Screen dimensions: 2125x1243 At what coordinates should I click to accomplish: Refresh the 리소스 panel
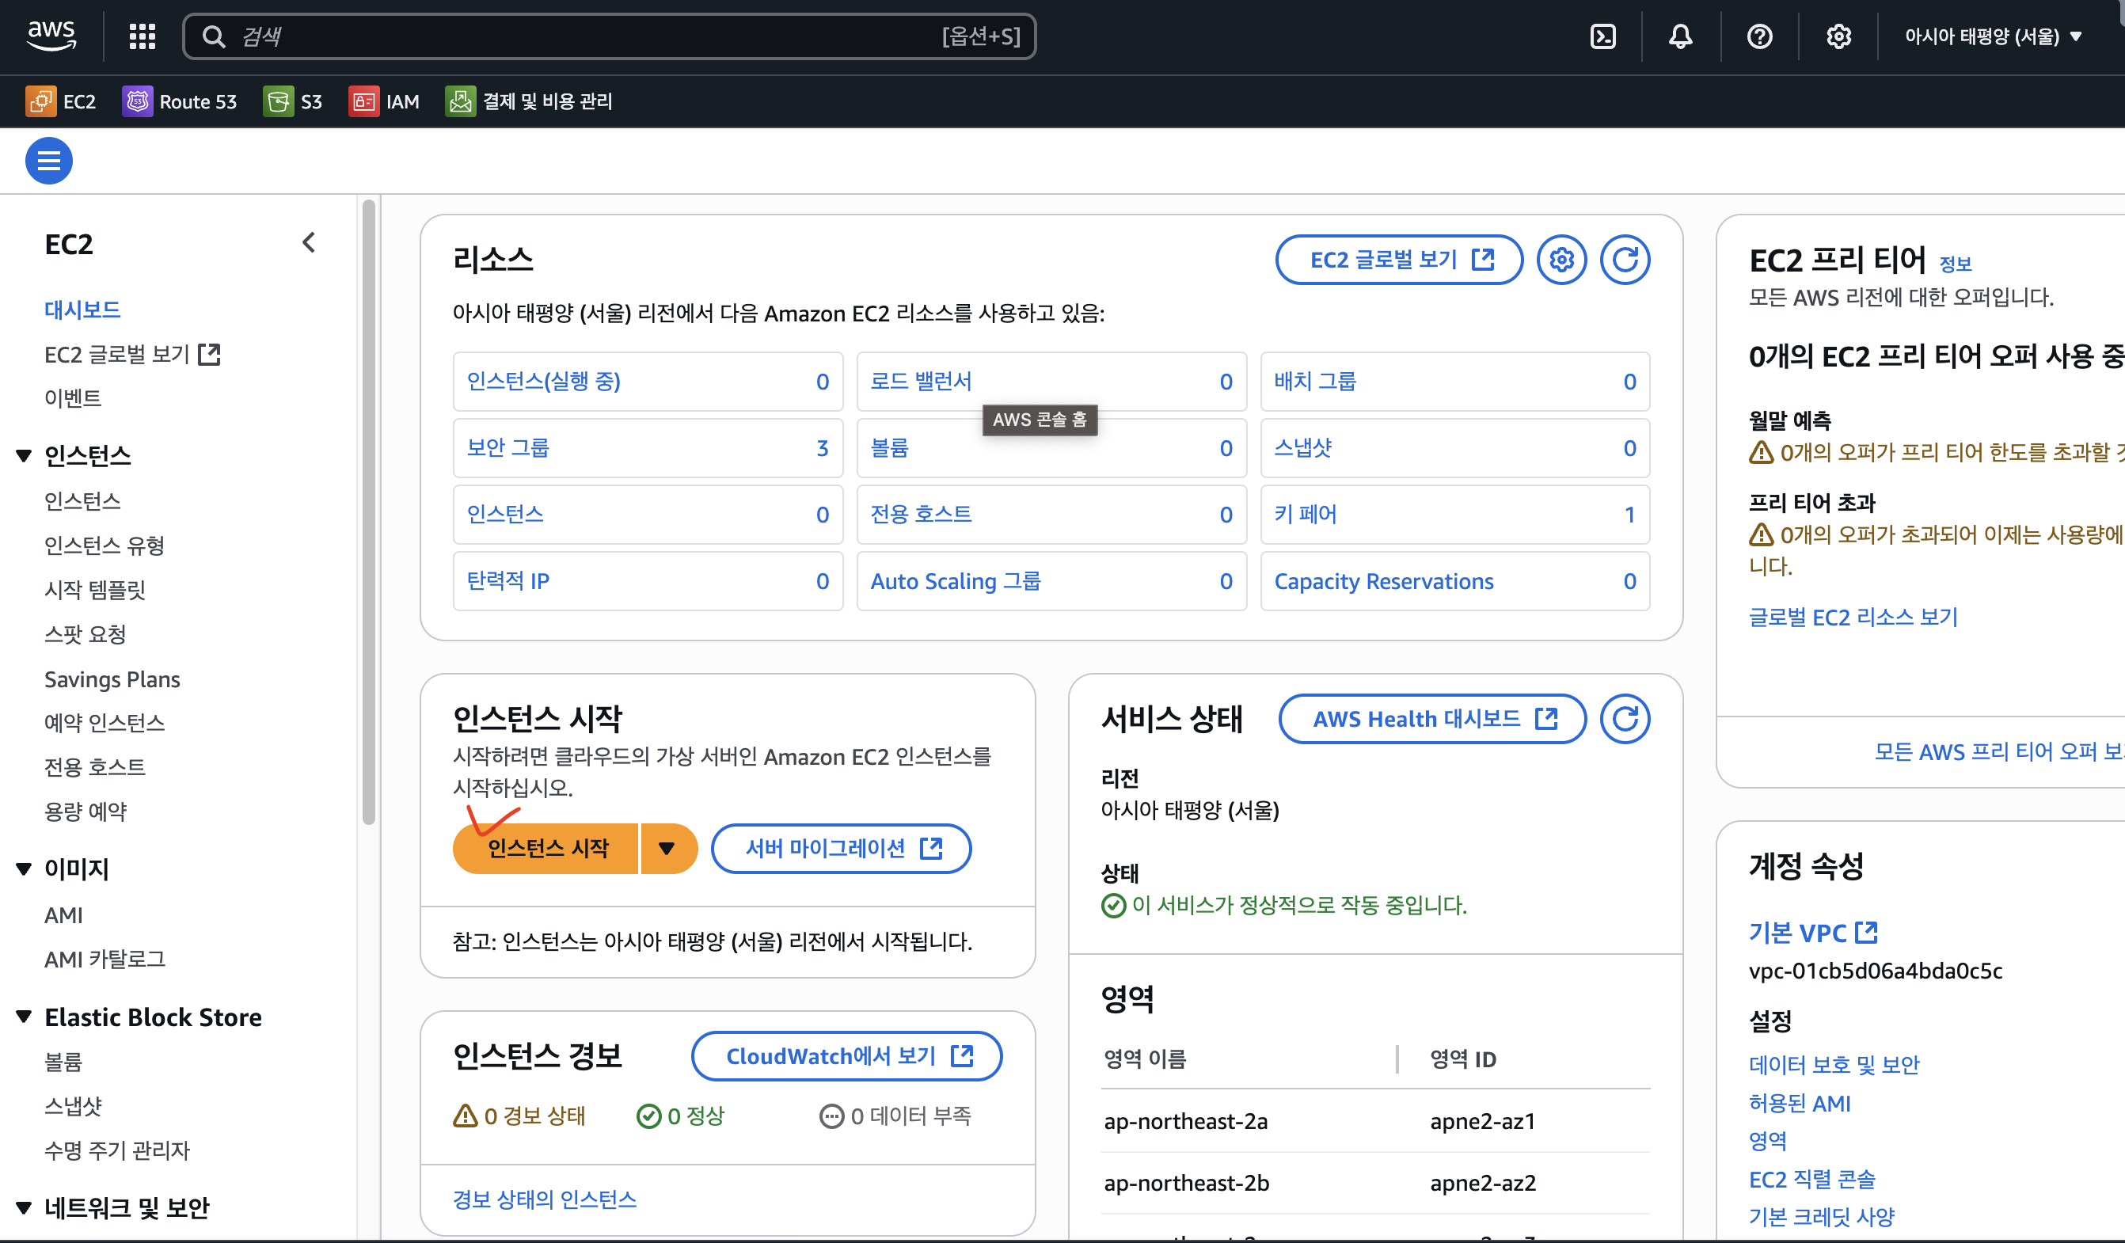1624,260
